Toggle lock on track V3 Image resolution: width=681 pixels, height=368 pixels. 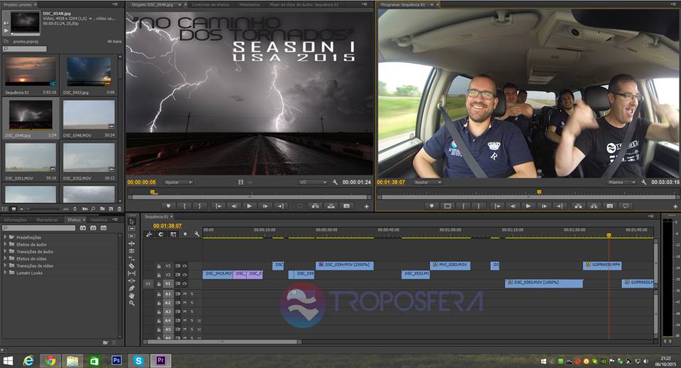pyautogui.click(x=159, y=265)
